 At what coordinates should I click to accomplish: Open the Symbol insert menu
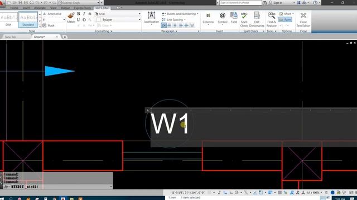tap(223, 18)
